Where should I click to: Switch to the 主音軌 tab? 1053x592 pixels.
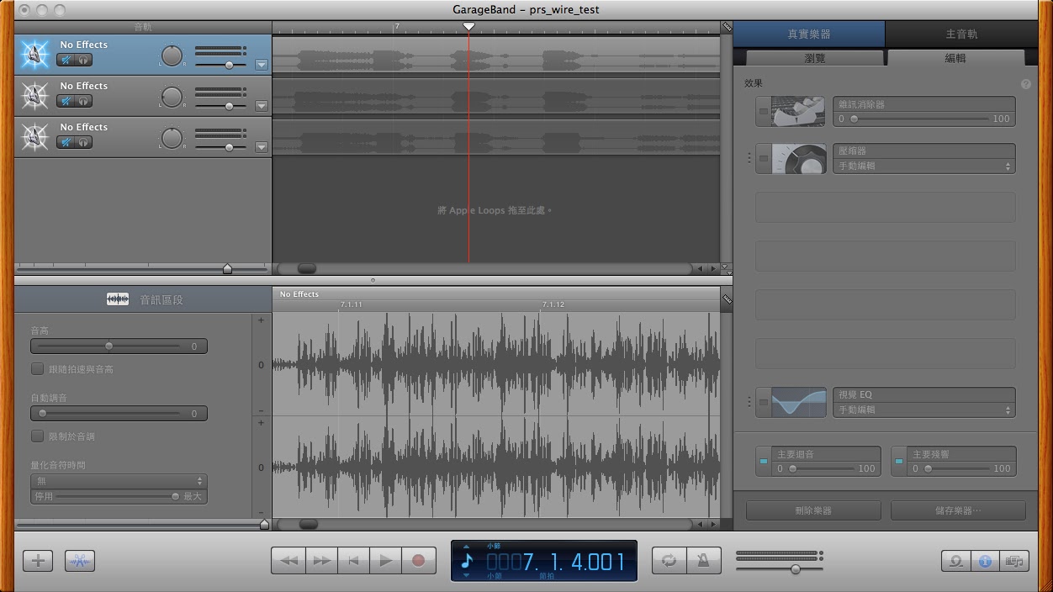click(x=961, y=34)
